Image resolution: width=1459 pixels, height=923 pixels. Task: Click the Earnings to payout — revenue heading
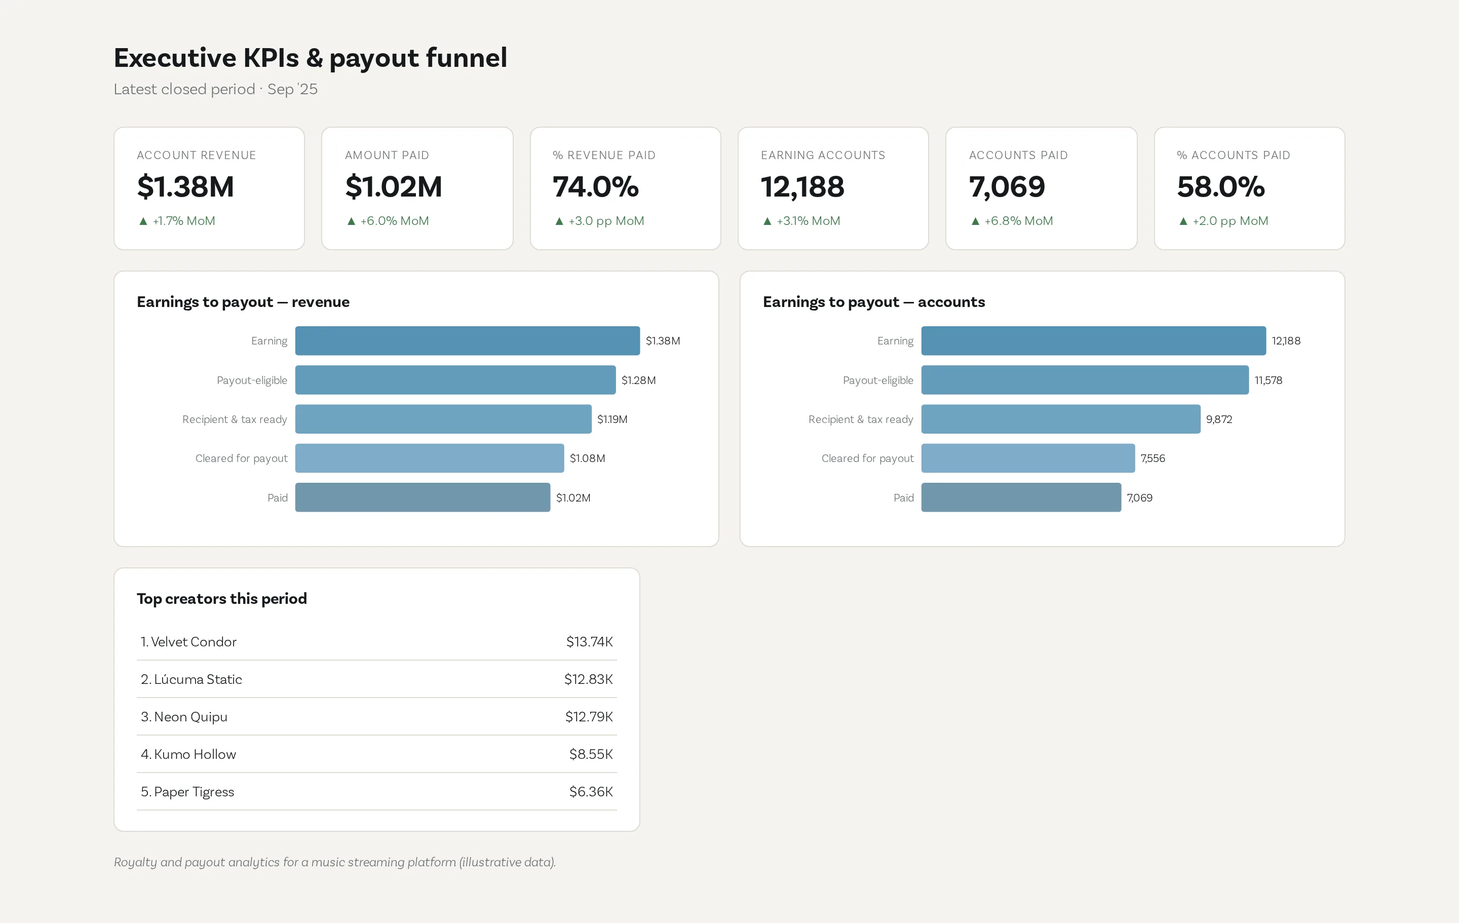[243, 302]
